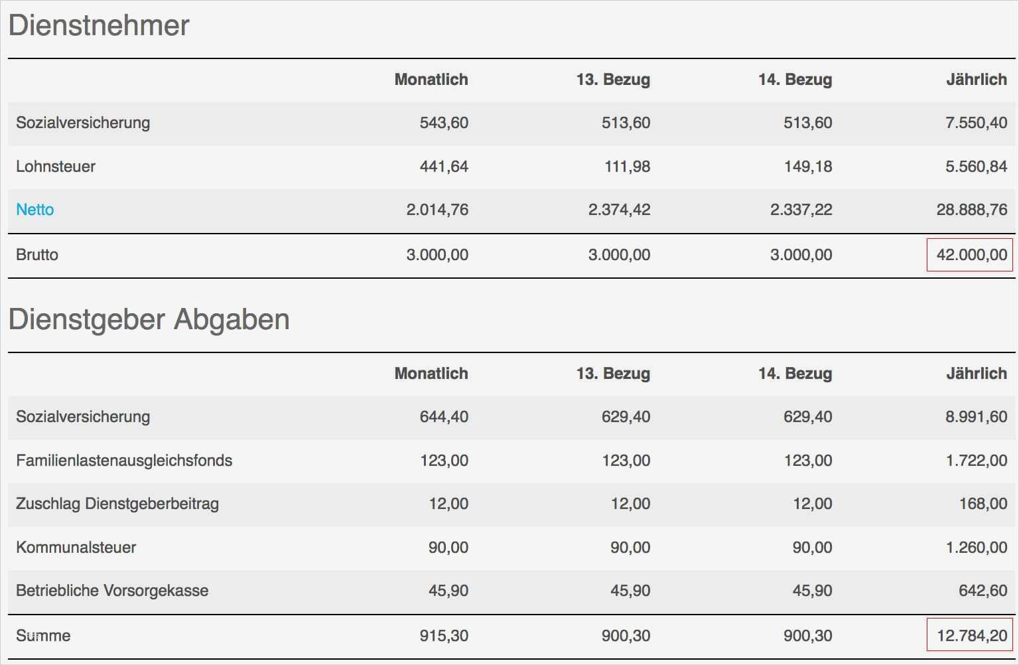Viewport: 1019px width, 665px height.
Task: Select the Dienstnehmer yearly Sozialversicherung value 7.550,40
Action: 976,123
